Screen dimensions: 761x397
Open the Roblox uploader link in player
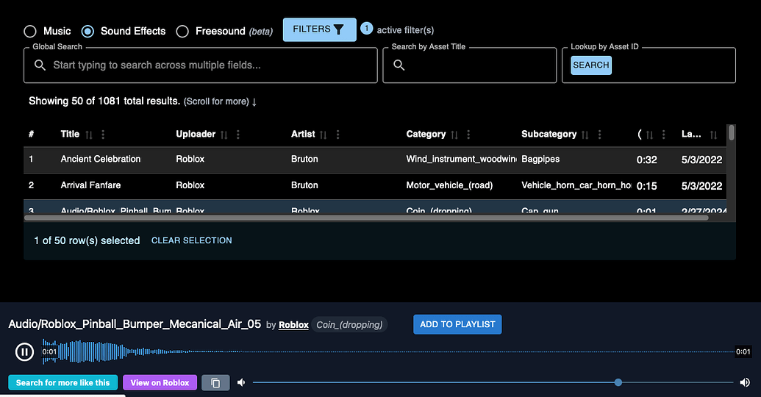[293, 325]
